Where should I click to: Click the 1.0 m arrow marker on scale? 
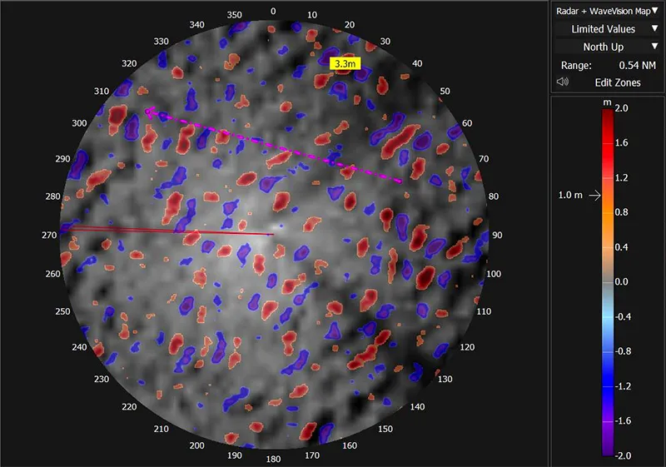(x=594, y=196)
